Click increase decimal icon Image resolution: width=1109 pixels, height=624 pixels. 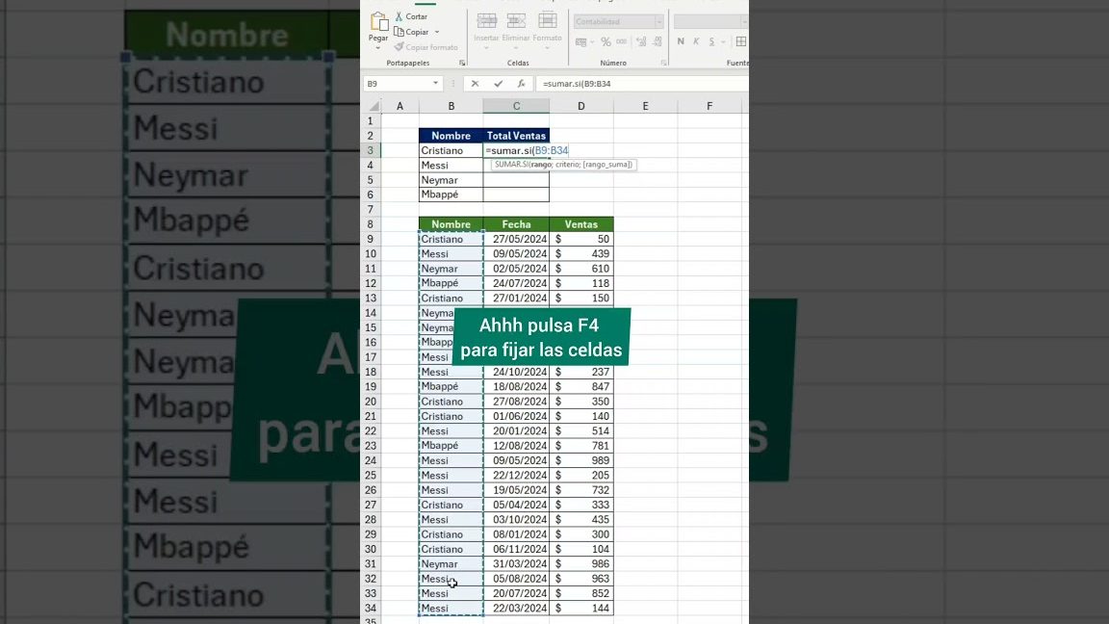641,42
